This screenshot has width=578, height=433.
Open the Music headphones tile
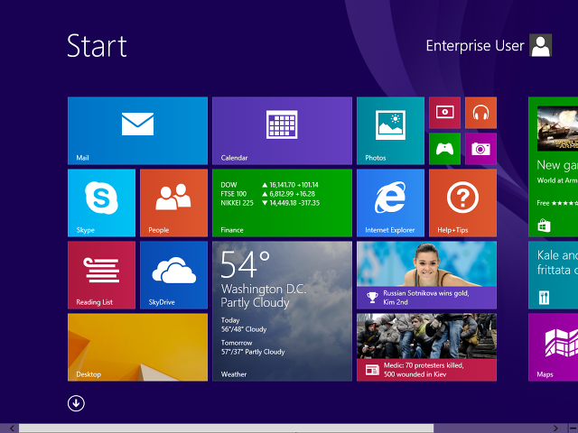480,113
